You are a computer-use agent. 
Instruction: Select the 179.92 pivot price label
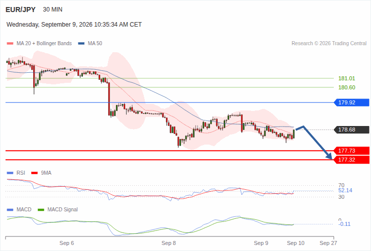click(351, 102)
